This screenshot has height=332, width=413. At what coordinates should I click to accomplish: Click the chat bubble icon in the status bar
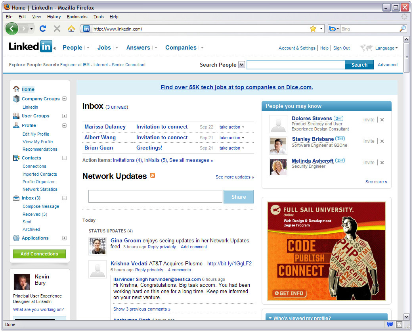coord(390,324)
